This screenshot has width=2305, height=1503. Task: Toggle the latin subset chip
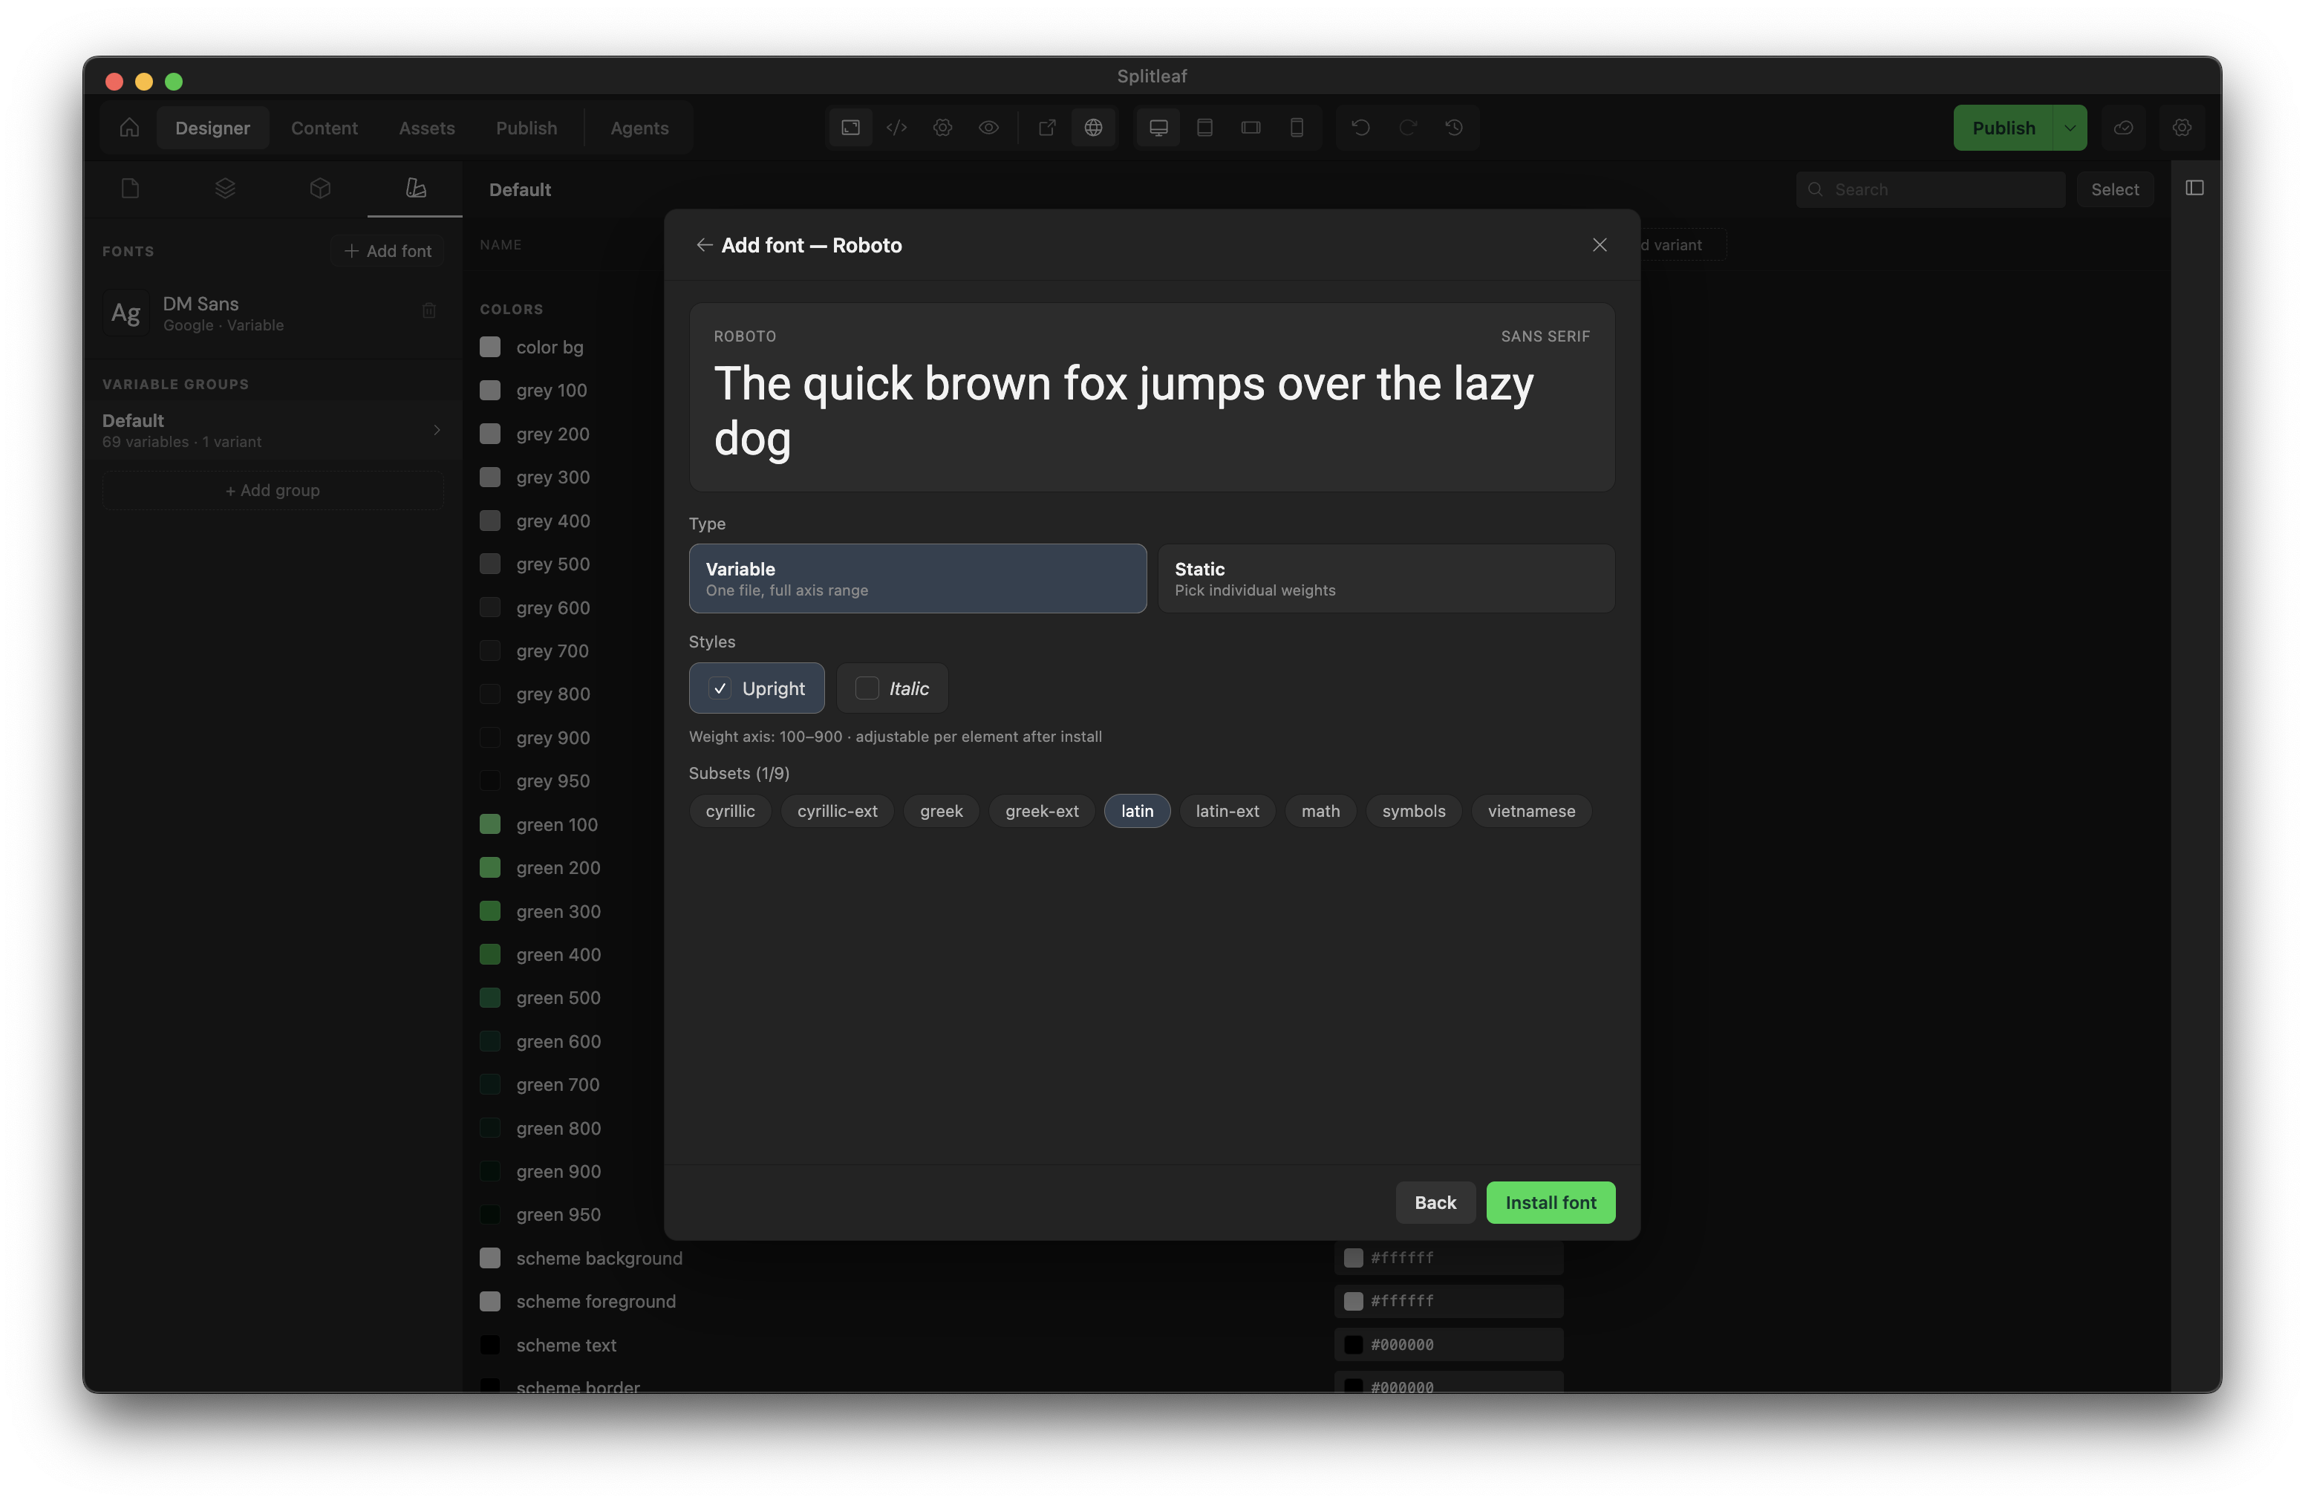(1137, 811)
